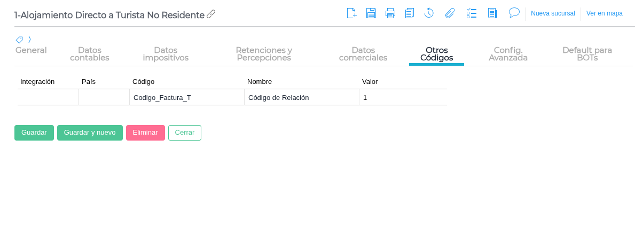Image resolution: width=635 pixels, height=248 pixels.
Task: Follow the Nueva sucursal link
Action: (553, 13)
